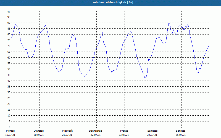
Task: Click the y-axis value '55'
Action: click(x=9, y=63)
